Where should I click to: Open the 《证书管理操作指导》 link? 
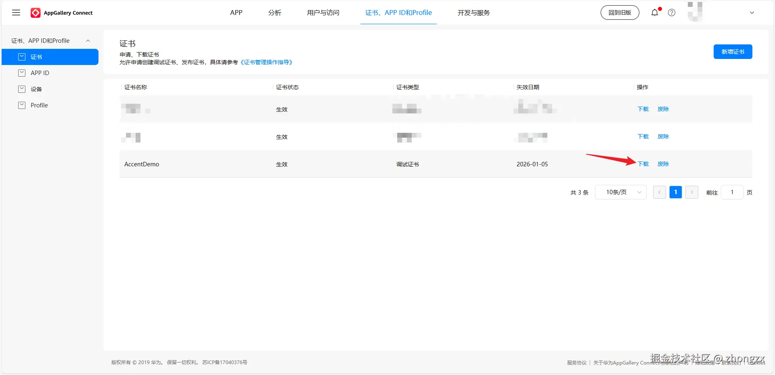(266, 62)
